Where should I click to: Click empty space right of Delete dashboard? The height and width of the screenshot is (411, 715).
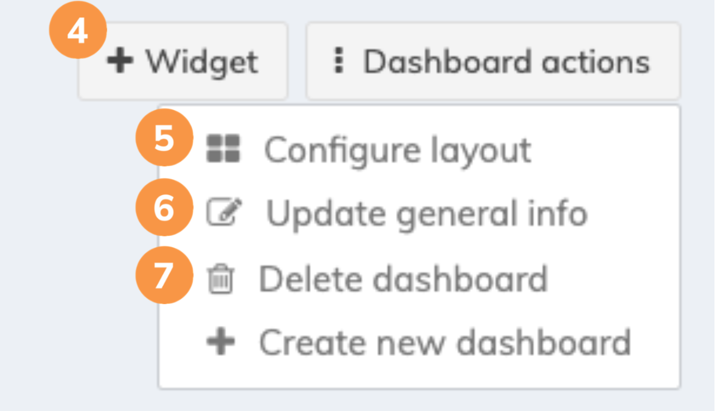click(x=613, y=280)
